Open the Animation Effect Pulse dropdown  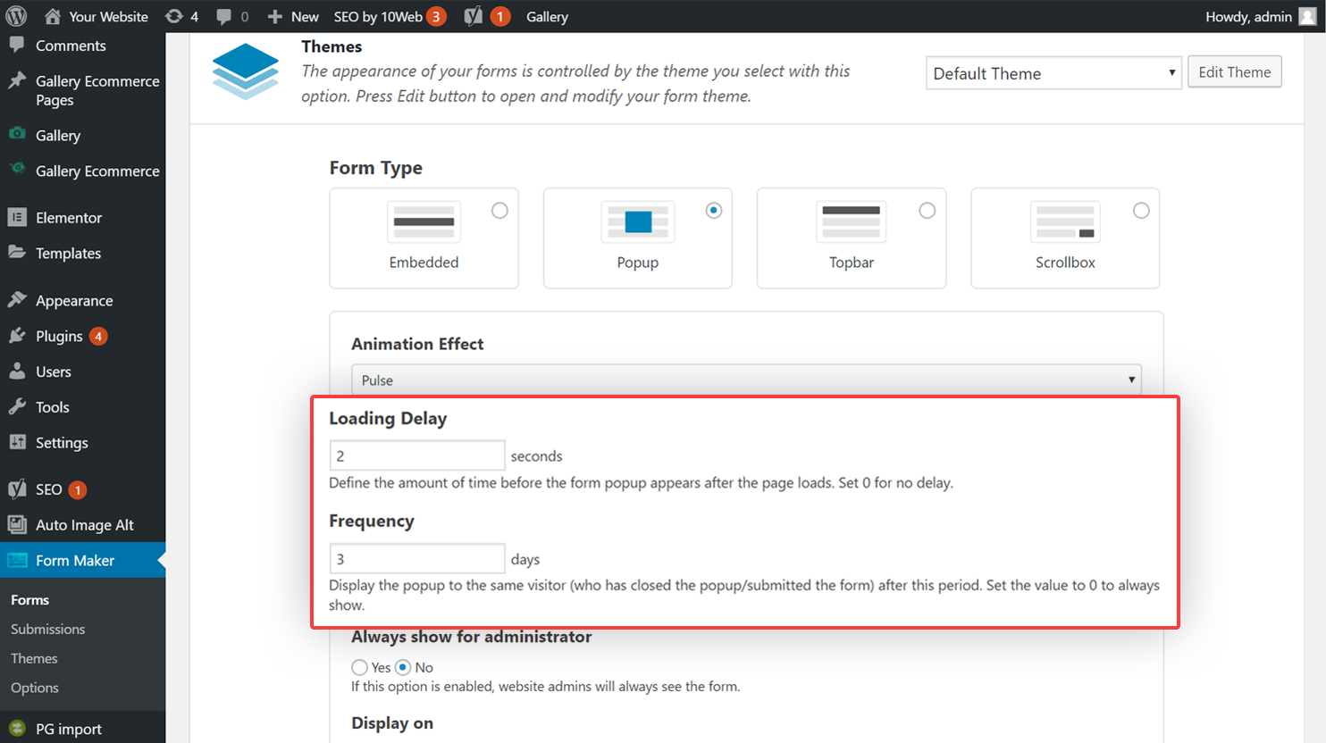click(x=746, y=380)
